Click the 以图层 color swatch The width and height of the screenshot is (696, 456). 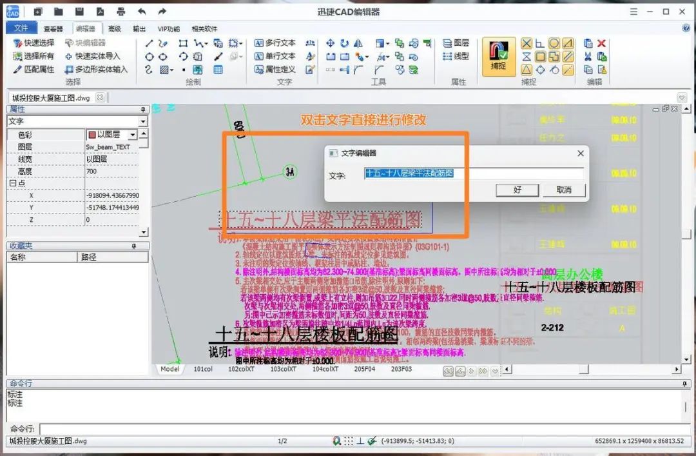[x=91, y=134]
